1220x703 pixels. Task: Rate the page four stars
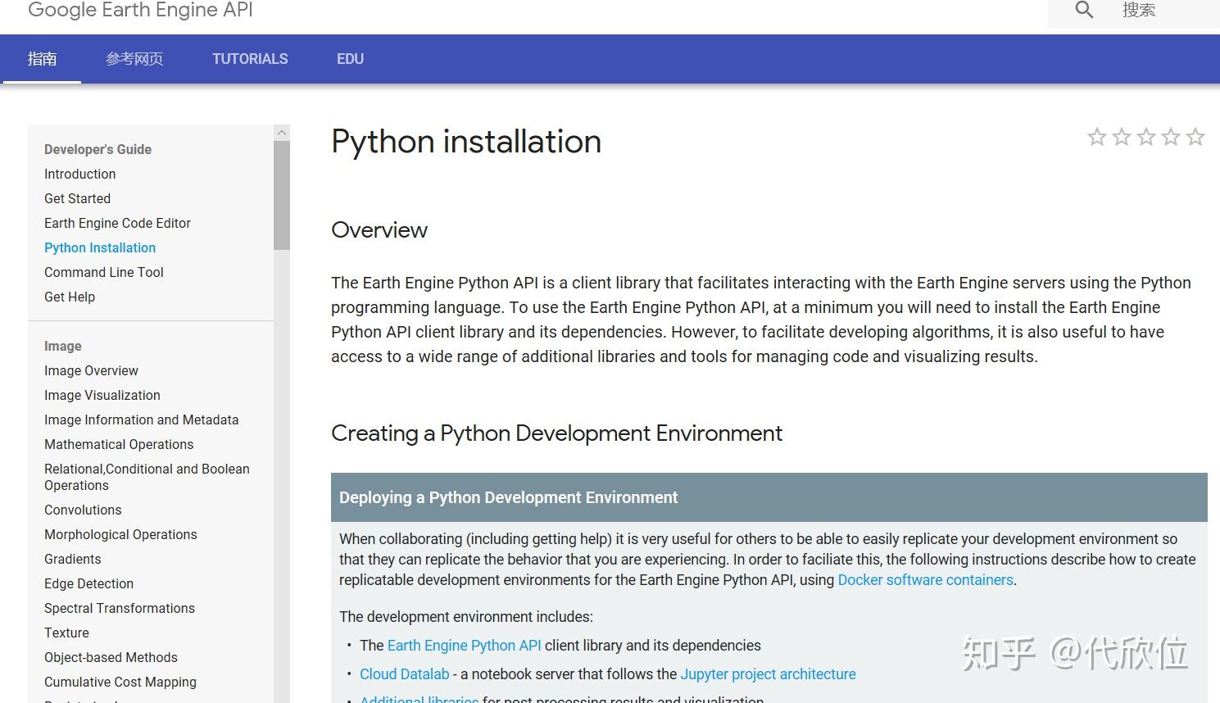1171,137
